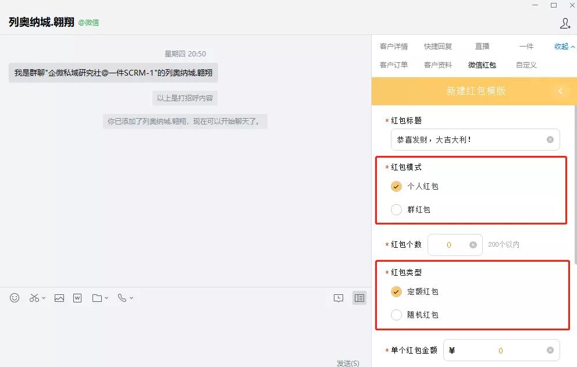Click the Word document icon
Screen dimensions: 577x367
(77, 297)
